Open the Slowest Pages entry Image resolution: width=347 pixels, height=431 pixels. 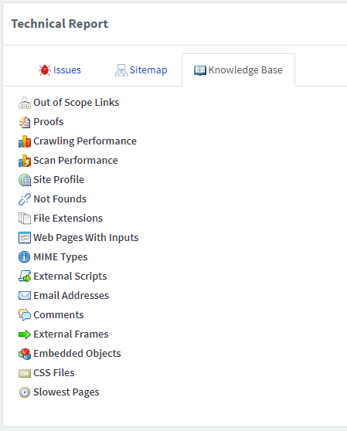click(x=66, y=392)
